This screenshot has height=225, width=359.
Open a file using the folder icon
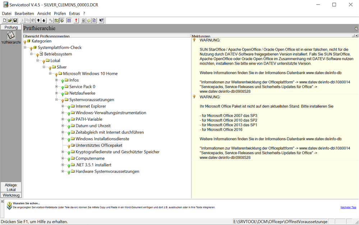[x=10, y=20]
